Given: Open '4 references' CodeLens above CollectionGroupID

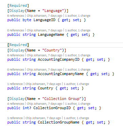Looking at the screenshot, I should tap(16, 104).
